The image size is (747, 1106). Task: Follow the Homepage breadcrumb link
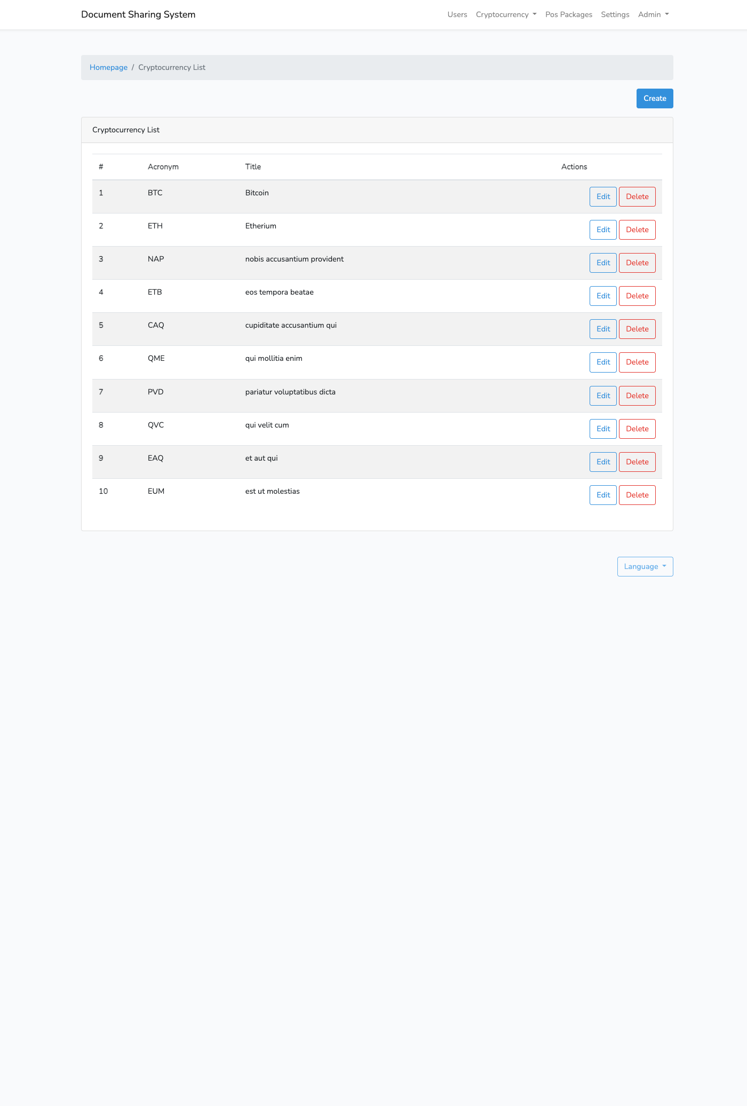[x=108, y=67]
